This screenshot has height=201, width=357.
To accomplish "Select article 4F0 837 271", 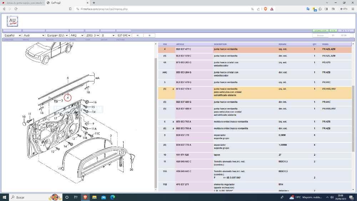I will coord(182,184).
